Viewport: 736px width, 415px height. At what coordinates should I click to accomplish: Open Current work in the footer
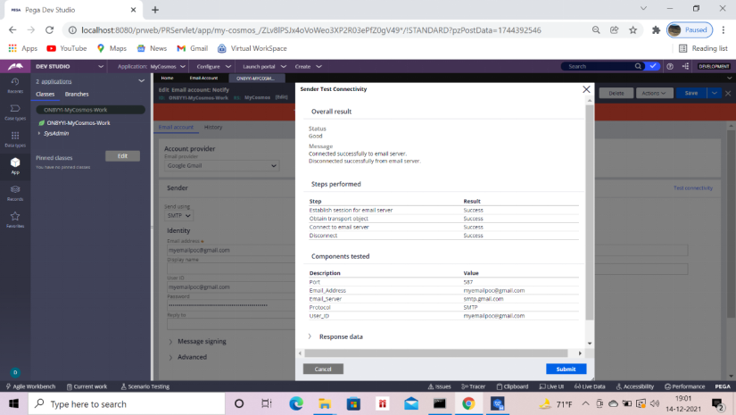coord(87,386)
